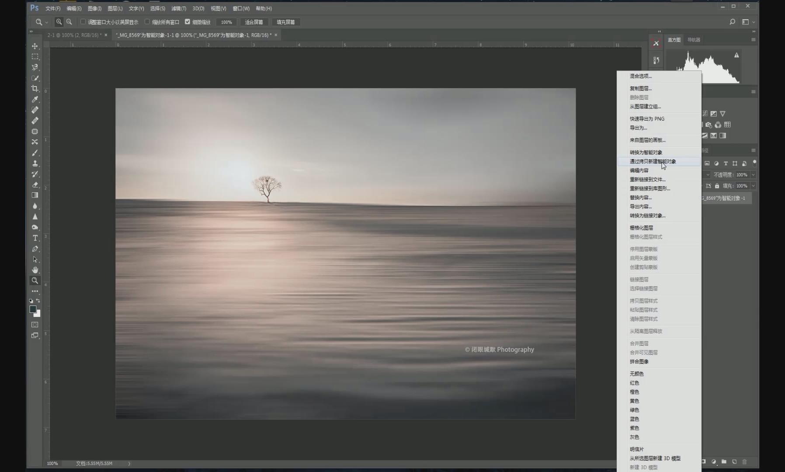Enable zoom all windows checkbox
Viewport: 785px width, 472px height.
(147, 21)
